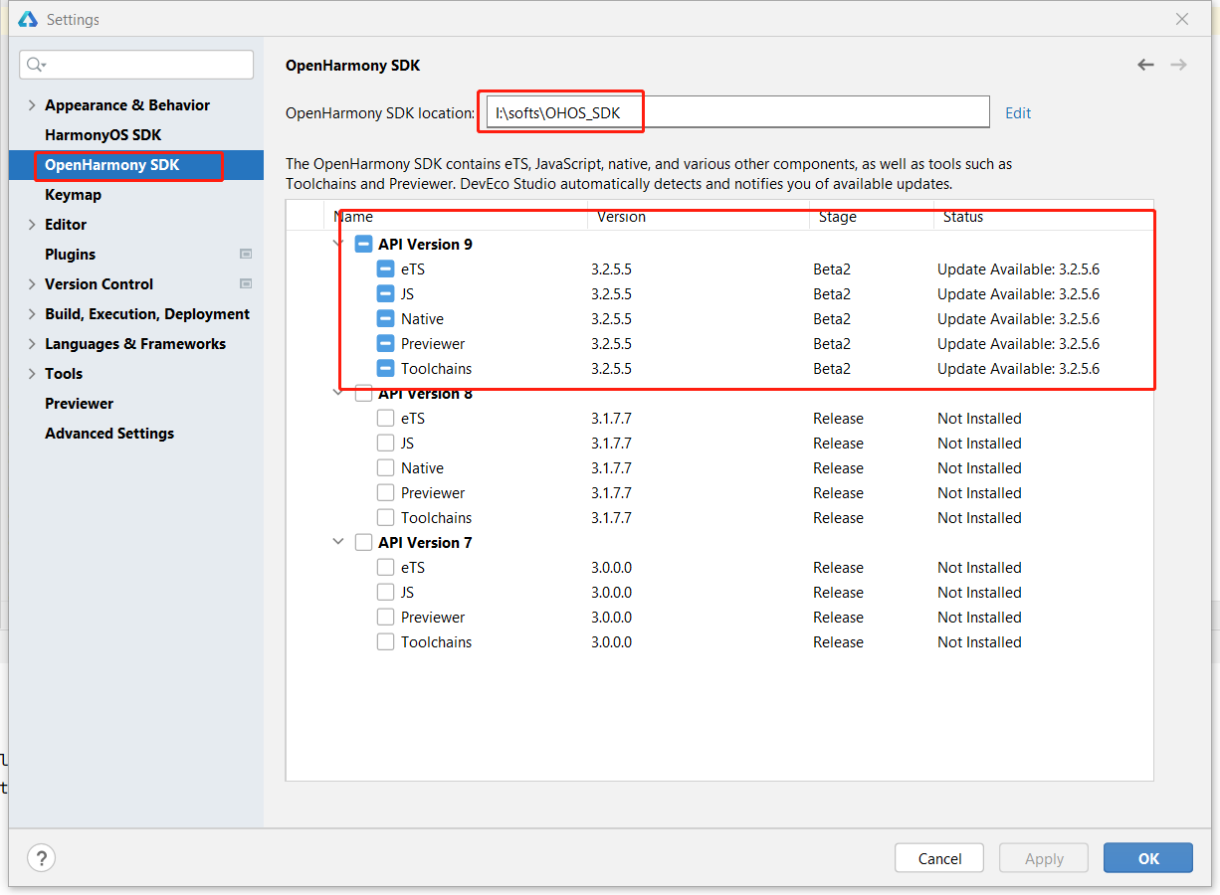Collapse the API Version 8 tree group
This screenshot has width=1220, height=895.
click(338, 393)
